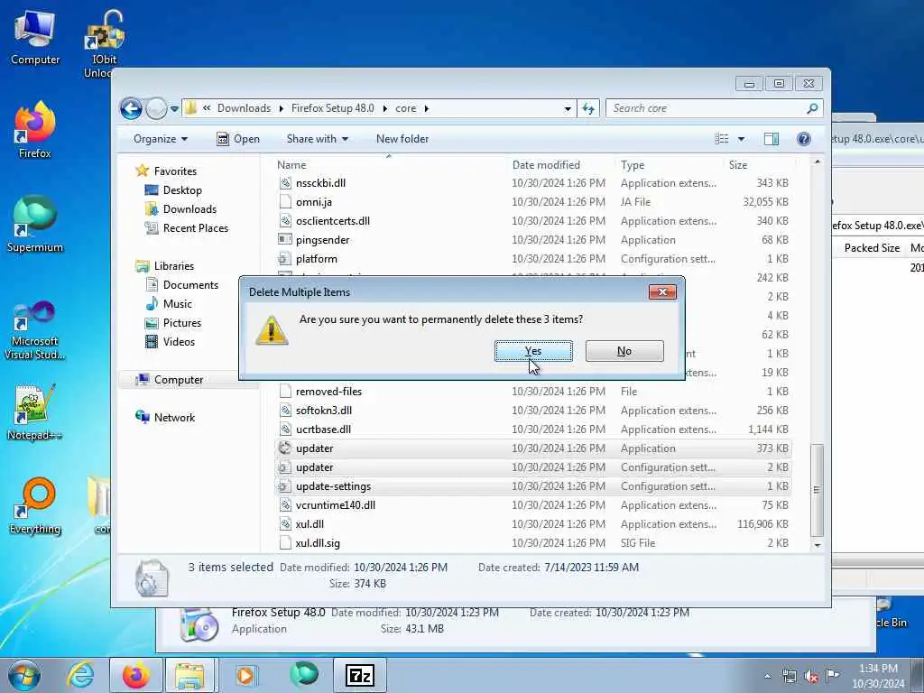Image resolution: width=924 pixels, height=693 pixels.
Task: Change the view with the view icon
Action: click(x=721, y=139)
